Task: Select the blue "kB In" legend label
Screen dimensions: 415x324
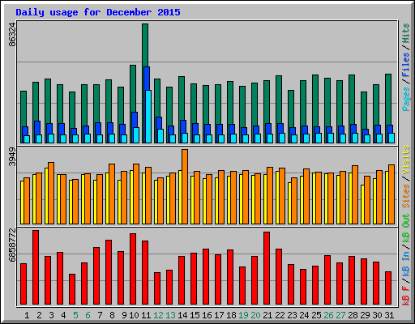Action: 406,264
